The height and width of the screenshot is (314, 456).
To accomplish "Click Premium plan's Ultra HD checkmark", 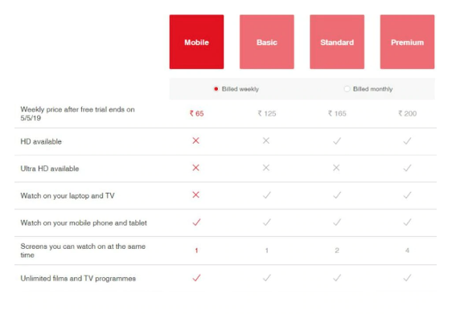I will [408, 168].
